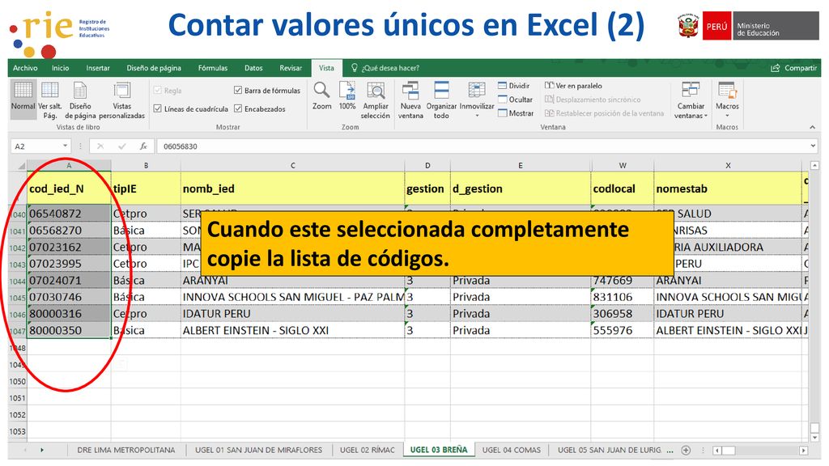This screenshot has height=466, width=829.
Task: Add a new sheet with plus icon
Action: pyautogui.click(x=686, y=450)
